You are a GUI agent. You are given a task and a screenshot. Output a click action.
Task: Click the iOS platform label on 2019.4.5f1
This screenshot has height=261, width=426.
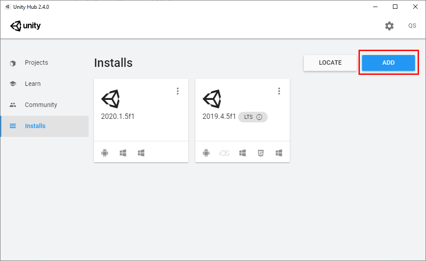224,153
